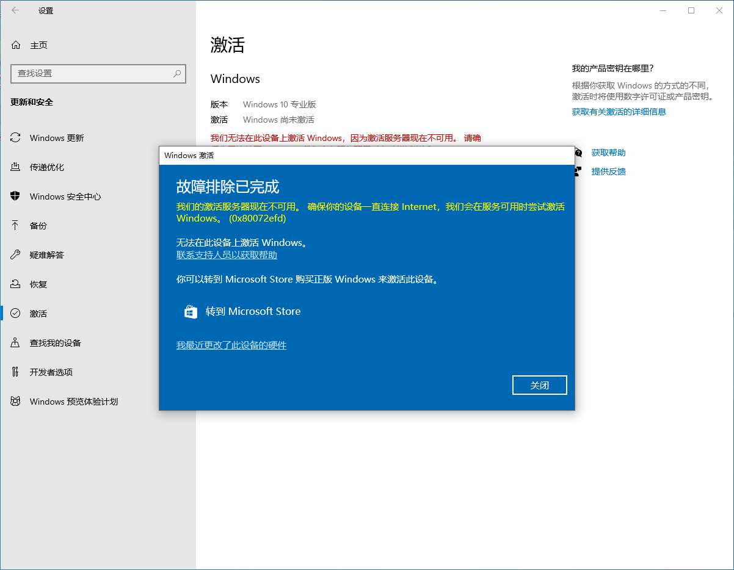Viewport: 734px width, 570px height.
Task: Click the 关闭 button in activation dialog
Action: click(540, 385)
